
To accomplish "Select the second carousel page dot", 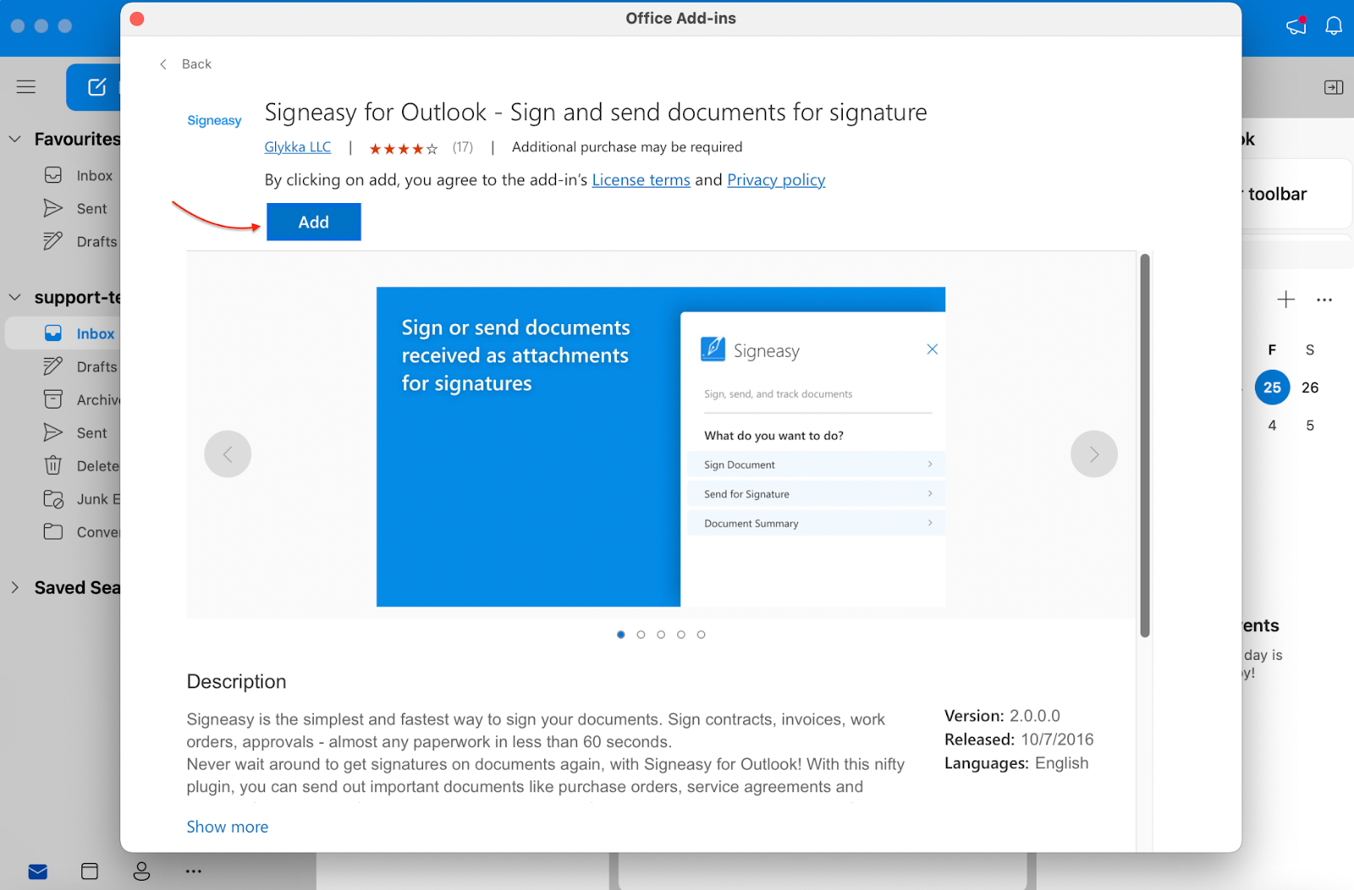I will click(x=641, y=635).
